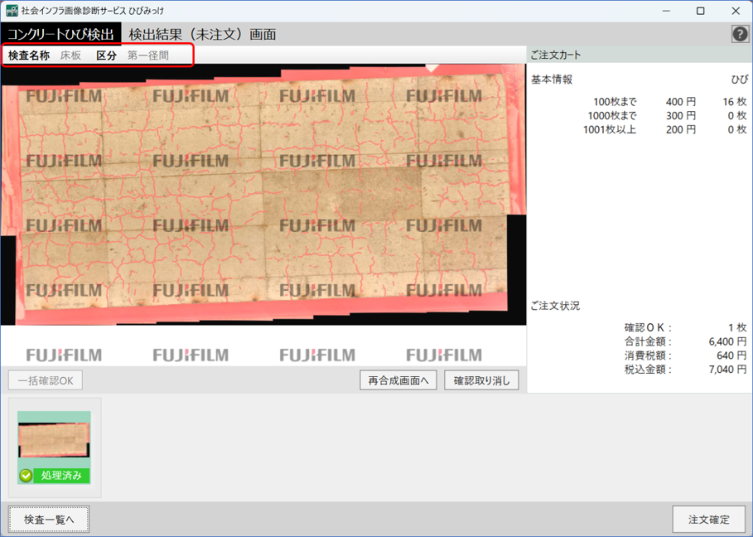The height and width of the screenshot is (537, 753).
Task: Click the 400 円 price value
Action: click(680, 102)
